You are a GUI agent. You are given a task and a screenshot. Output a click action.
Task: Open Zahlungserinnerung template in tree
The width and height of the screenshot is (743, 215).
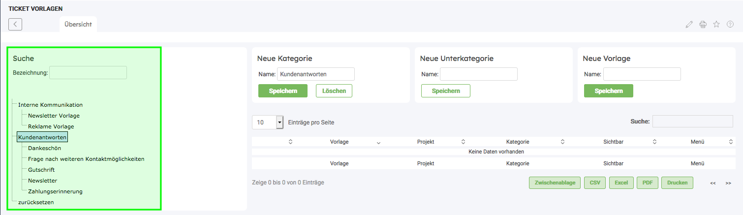point(55,191)
